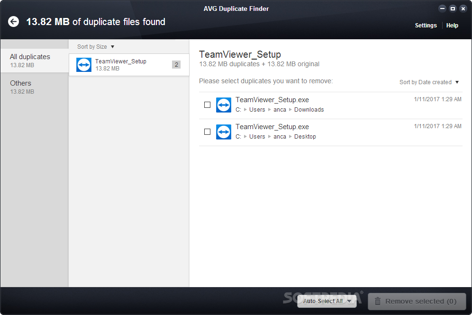Click Remove selected (0) button
The image size is (472, 315).
(x=417, y=301)
